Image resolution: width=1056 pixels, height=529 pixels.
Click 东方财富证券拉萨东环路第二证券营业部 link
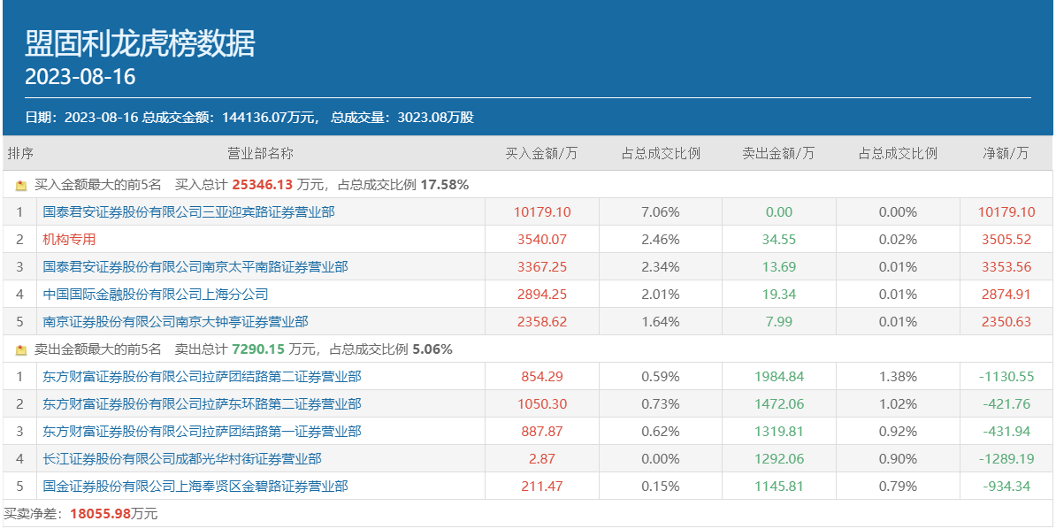tap(202, 404)
